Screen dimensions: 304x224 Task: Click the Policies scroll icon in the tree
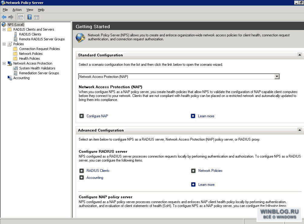[x=10, y=44]
